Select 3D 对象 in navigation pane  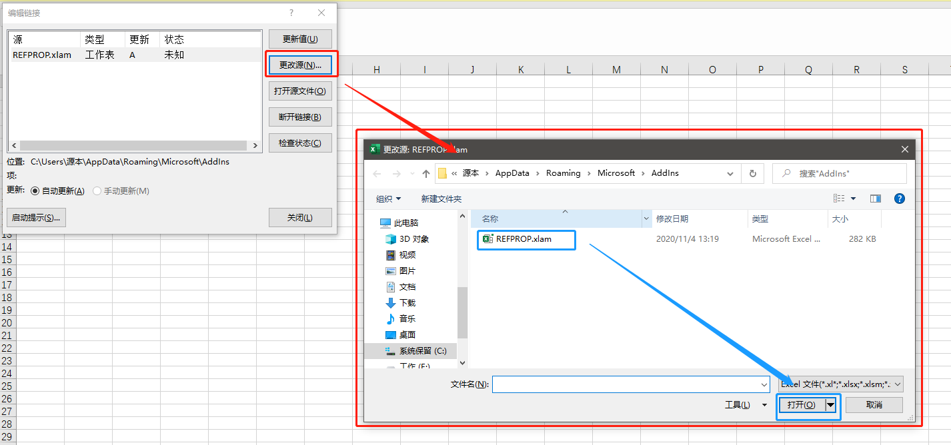(407, 239)
